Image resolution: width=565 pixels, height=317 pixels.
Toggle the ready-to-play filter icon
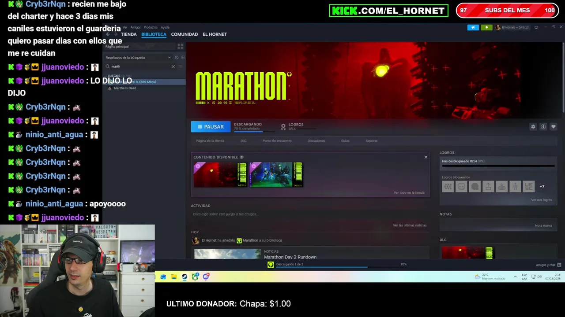pos(183,58)
